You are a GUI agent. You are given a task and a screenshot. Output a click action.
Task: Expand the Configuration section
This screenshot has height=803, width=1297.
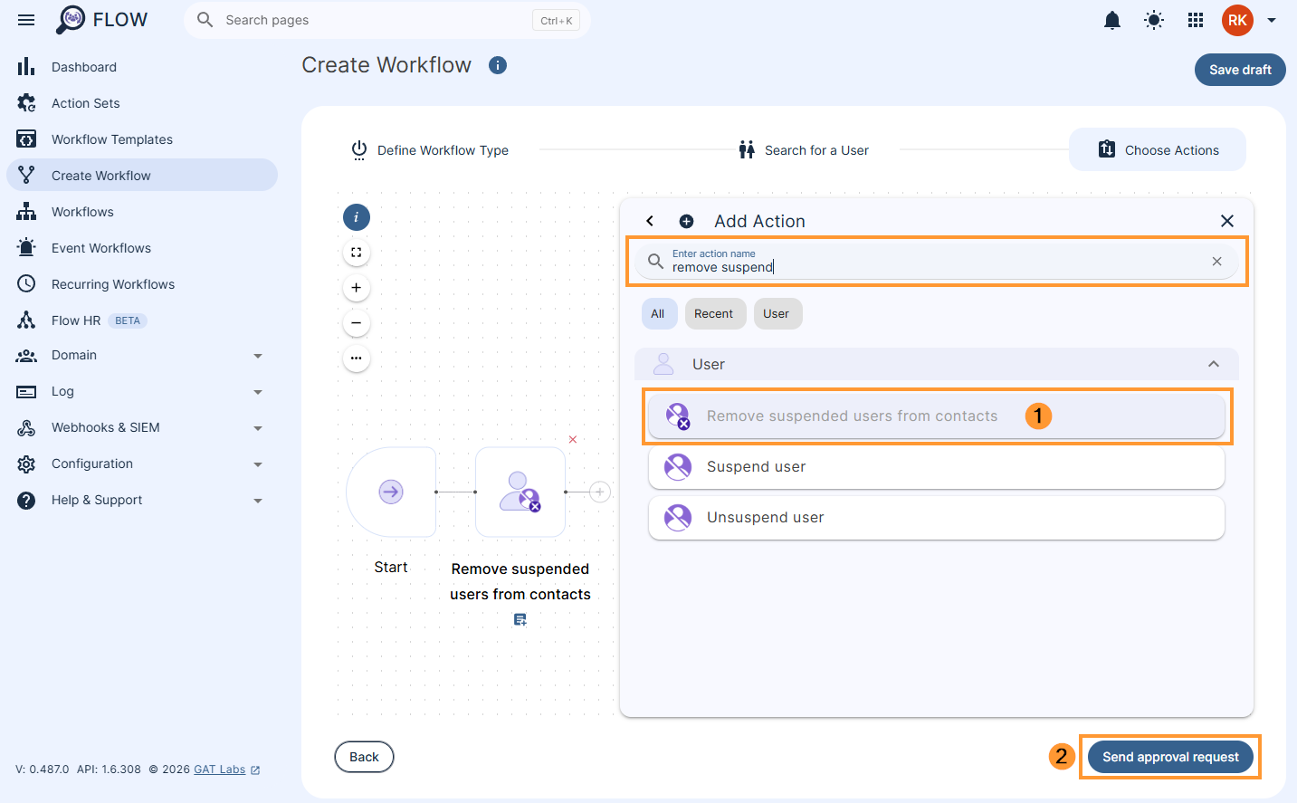click(142, 464)
